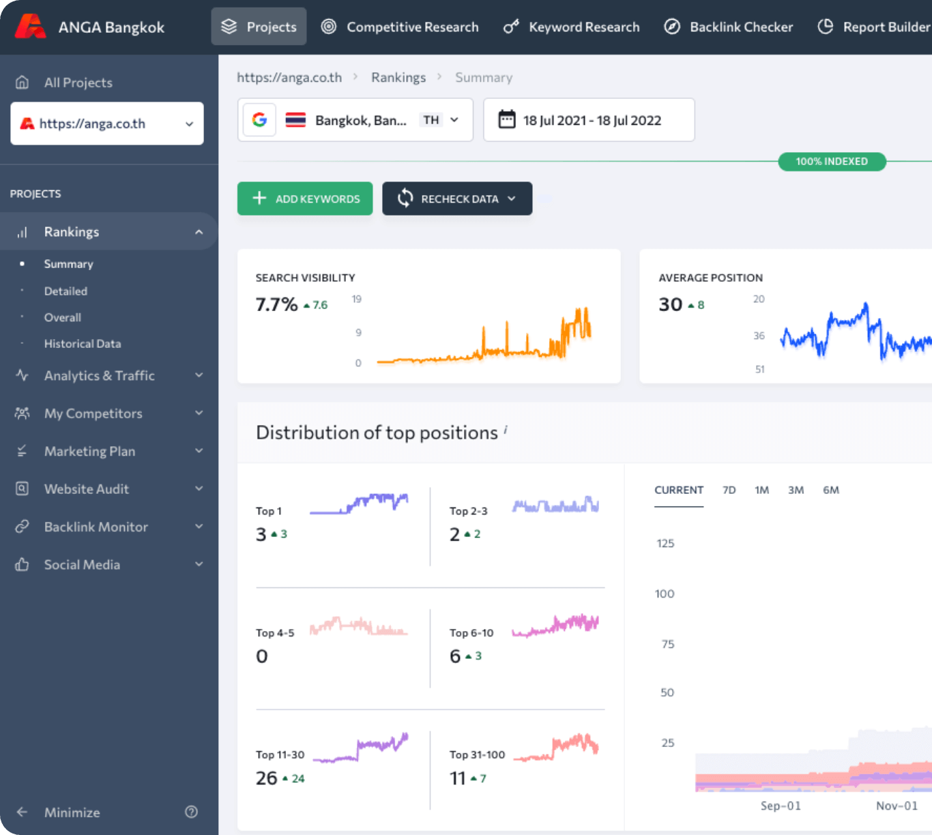
Task: Click the help question mark icon
Action: coord(192,812)
